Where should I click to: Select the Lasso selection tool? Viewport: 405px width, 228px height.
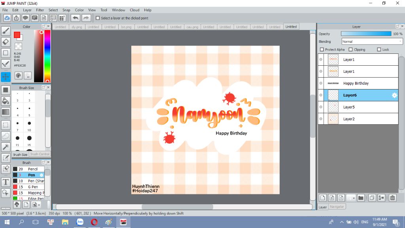click(6, 136)
